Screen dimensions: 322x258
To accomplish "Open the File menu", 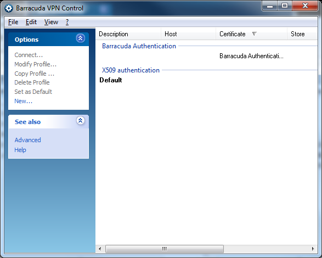I will [13, 22].
